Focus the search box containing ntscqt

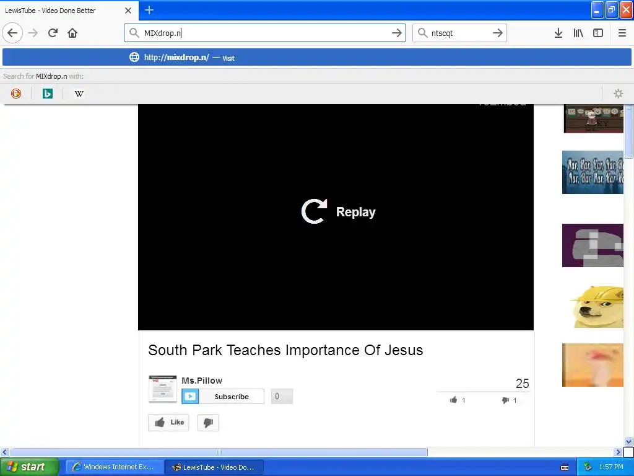tap(459, 33)
